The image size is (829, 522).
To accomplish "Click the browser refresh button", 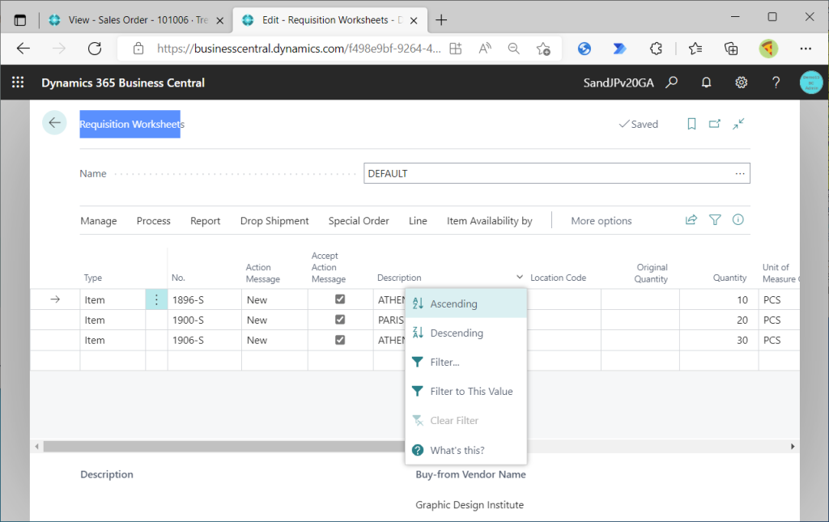I will (95, 49).
